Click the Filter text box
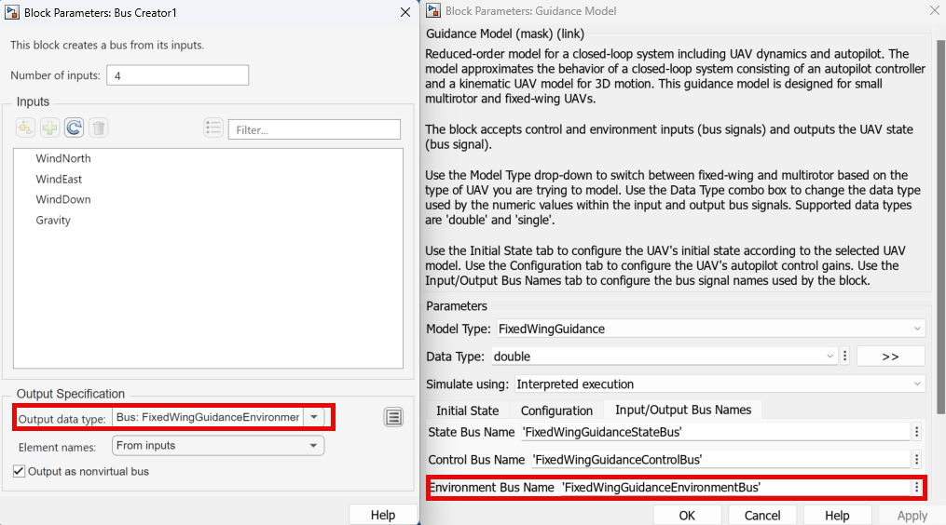946x525 pixels. (314, 129)
